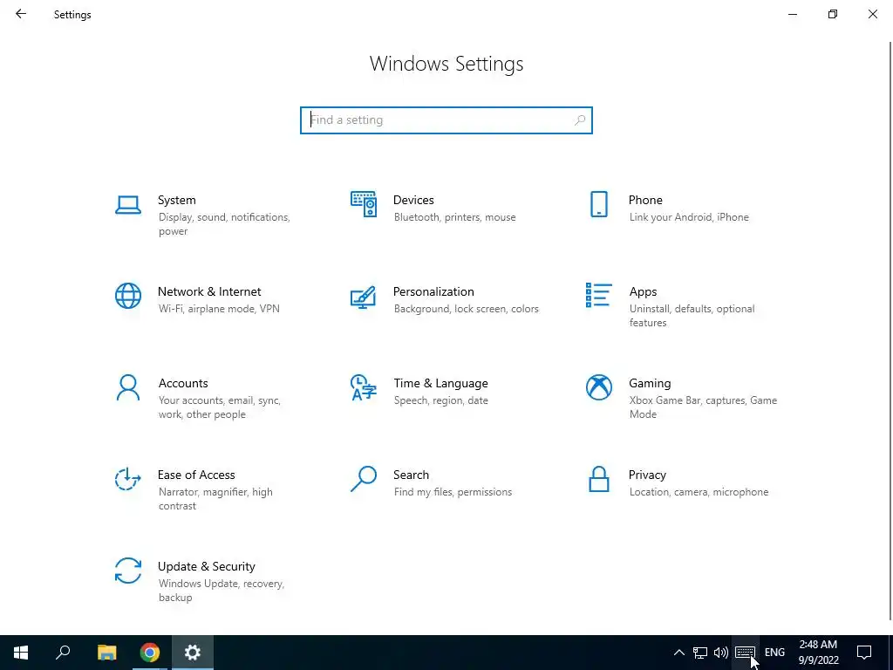Screen dimensions: 893x670
Task: Open the notification Action Center icon
Action: tap(864, 653)
